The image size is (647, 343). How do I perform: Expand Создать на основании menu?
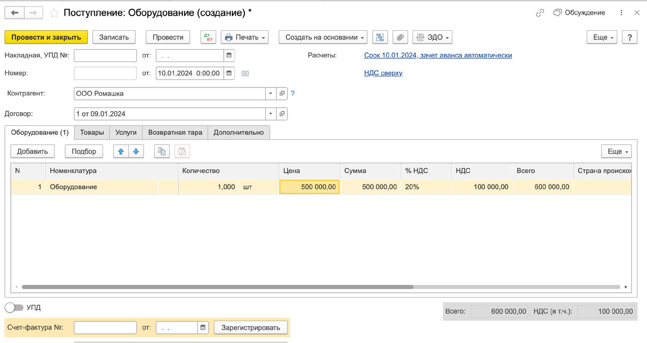click(323, 37)
